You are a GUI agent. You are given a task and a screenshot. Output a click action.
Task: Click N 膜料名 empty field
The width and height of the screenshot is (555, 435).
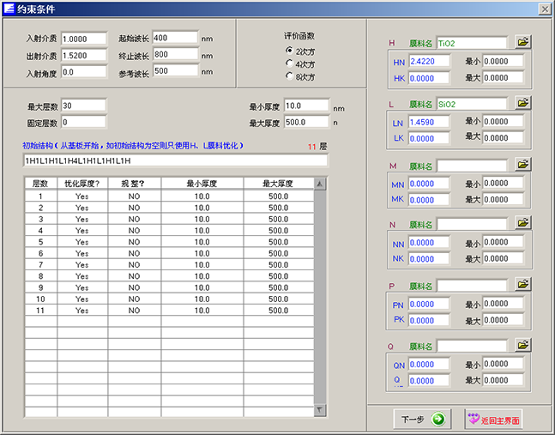(x=472, y=224)
